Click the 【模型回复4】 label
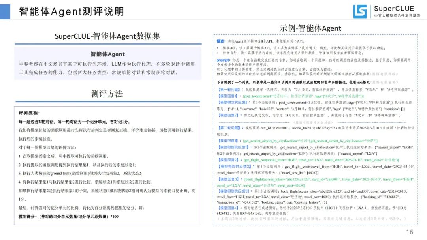The width and height of the screenshot is (427, 240). [x=229, y=208]
